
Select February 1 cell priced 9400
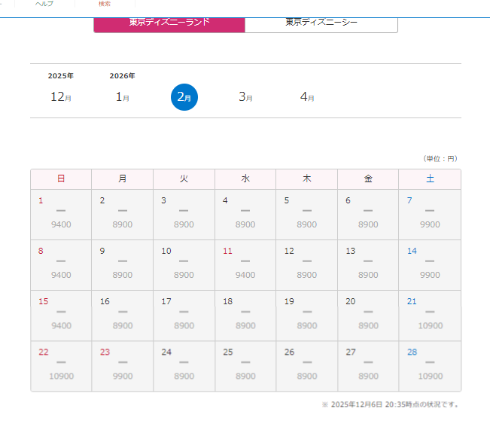pyautogui.click(x=61, y=215)
